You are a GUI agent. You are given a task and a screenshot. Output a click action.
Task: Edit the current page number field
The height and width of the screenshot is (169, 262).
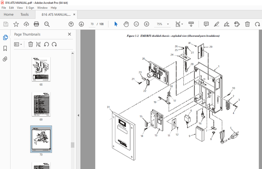point(92,24)
